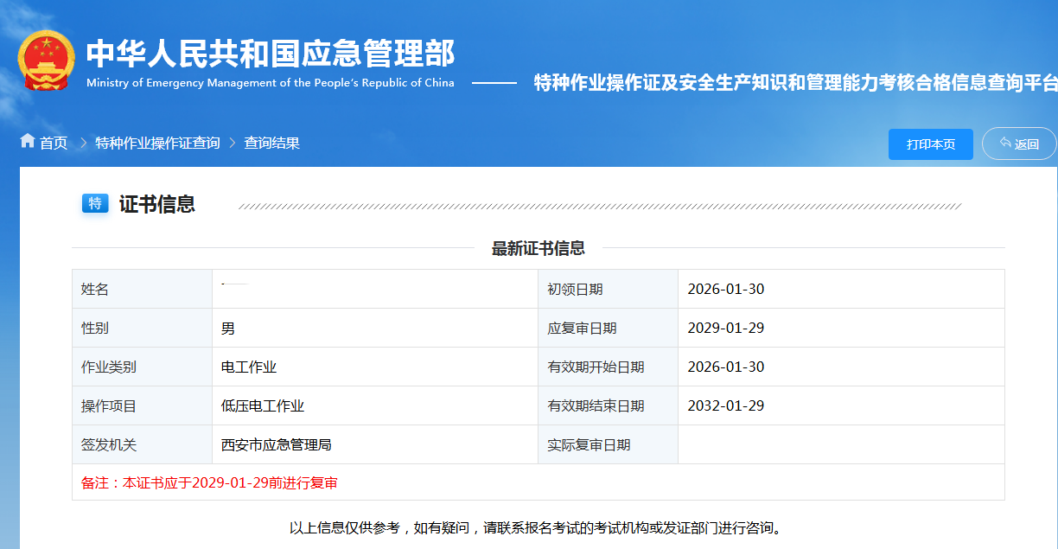Click the 中华人民共和国应急管理部 title
The image size is (1058, 549).
(x=271, y=54)
